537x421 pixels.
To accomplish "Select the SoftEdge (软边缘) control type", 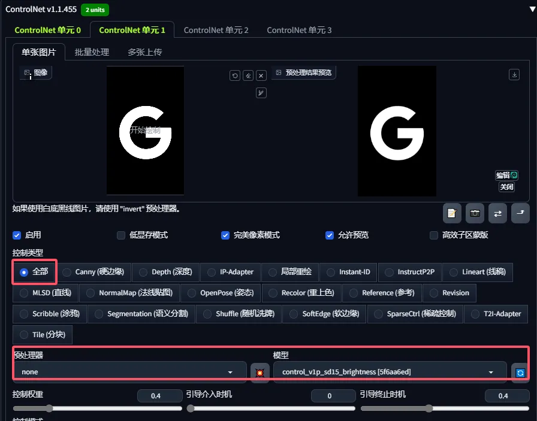I will pyautogui.click(x=325, y=314).
